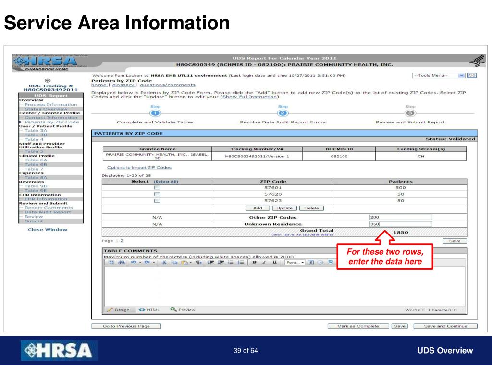The image size is (492, 369).
Task: Check the box for ZIP code 57601
Action: (x=157, y=188)
